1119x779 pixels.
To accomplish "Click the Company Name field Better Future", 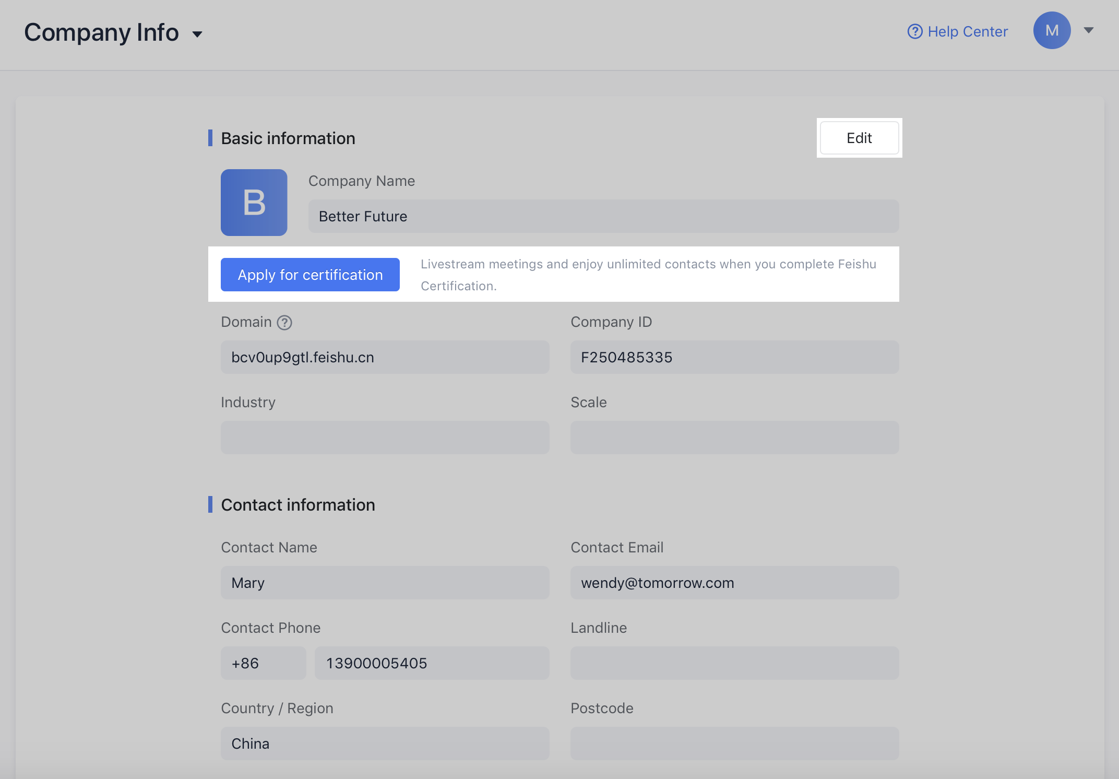I will (x=603, y=216).
